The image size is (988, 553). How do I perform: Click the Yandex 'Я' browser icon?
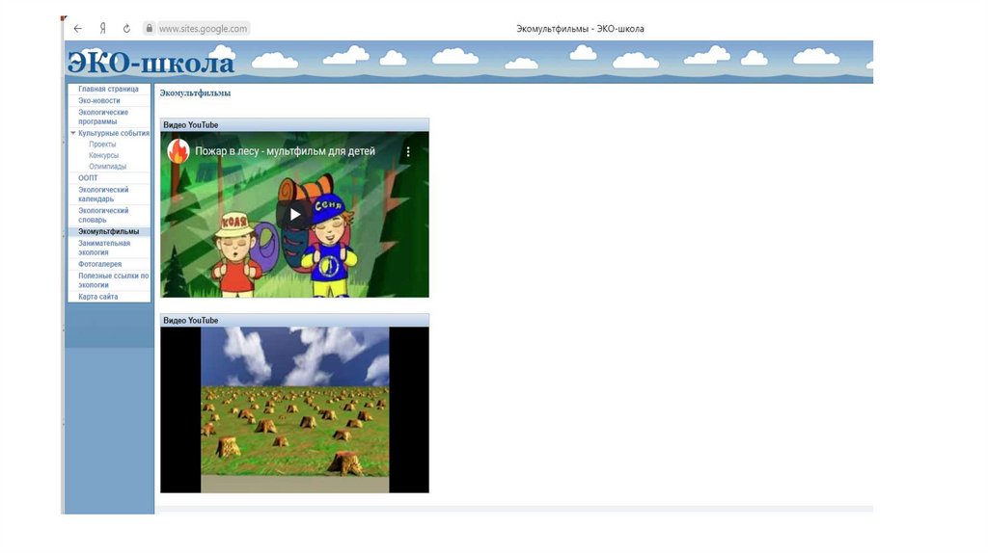coord(102,28)
